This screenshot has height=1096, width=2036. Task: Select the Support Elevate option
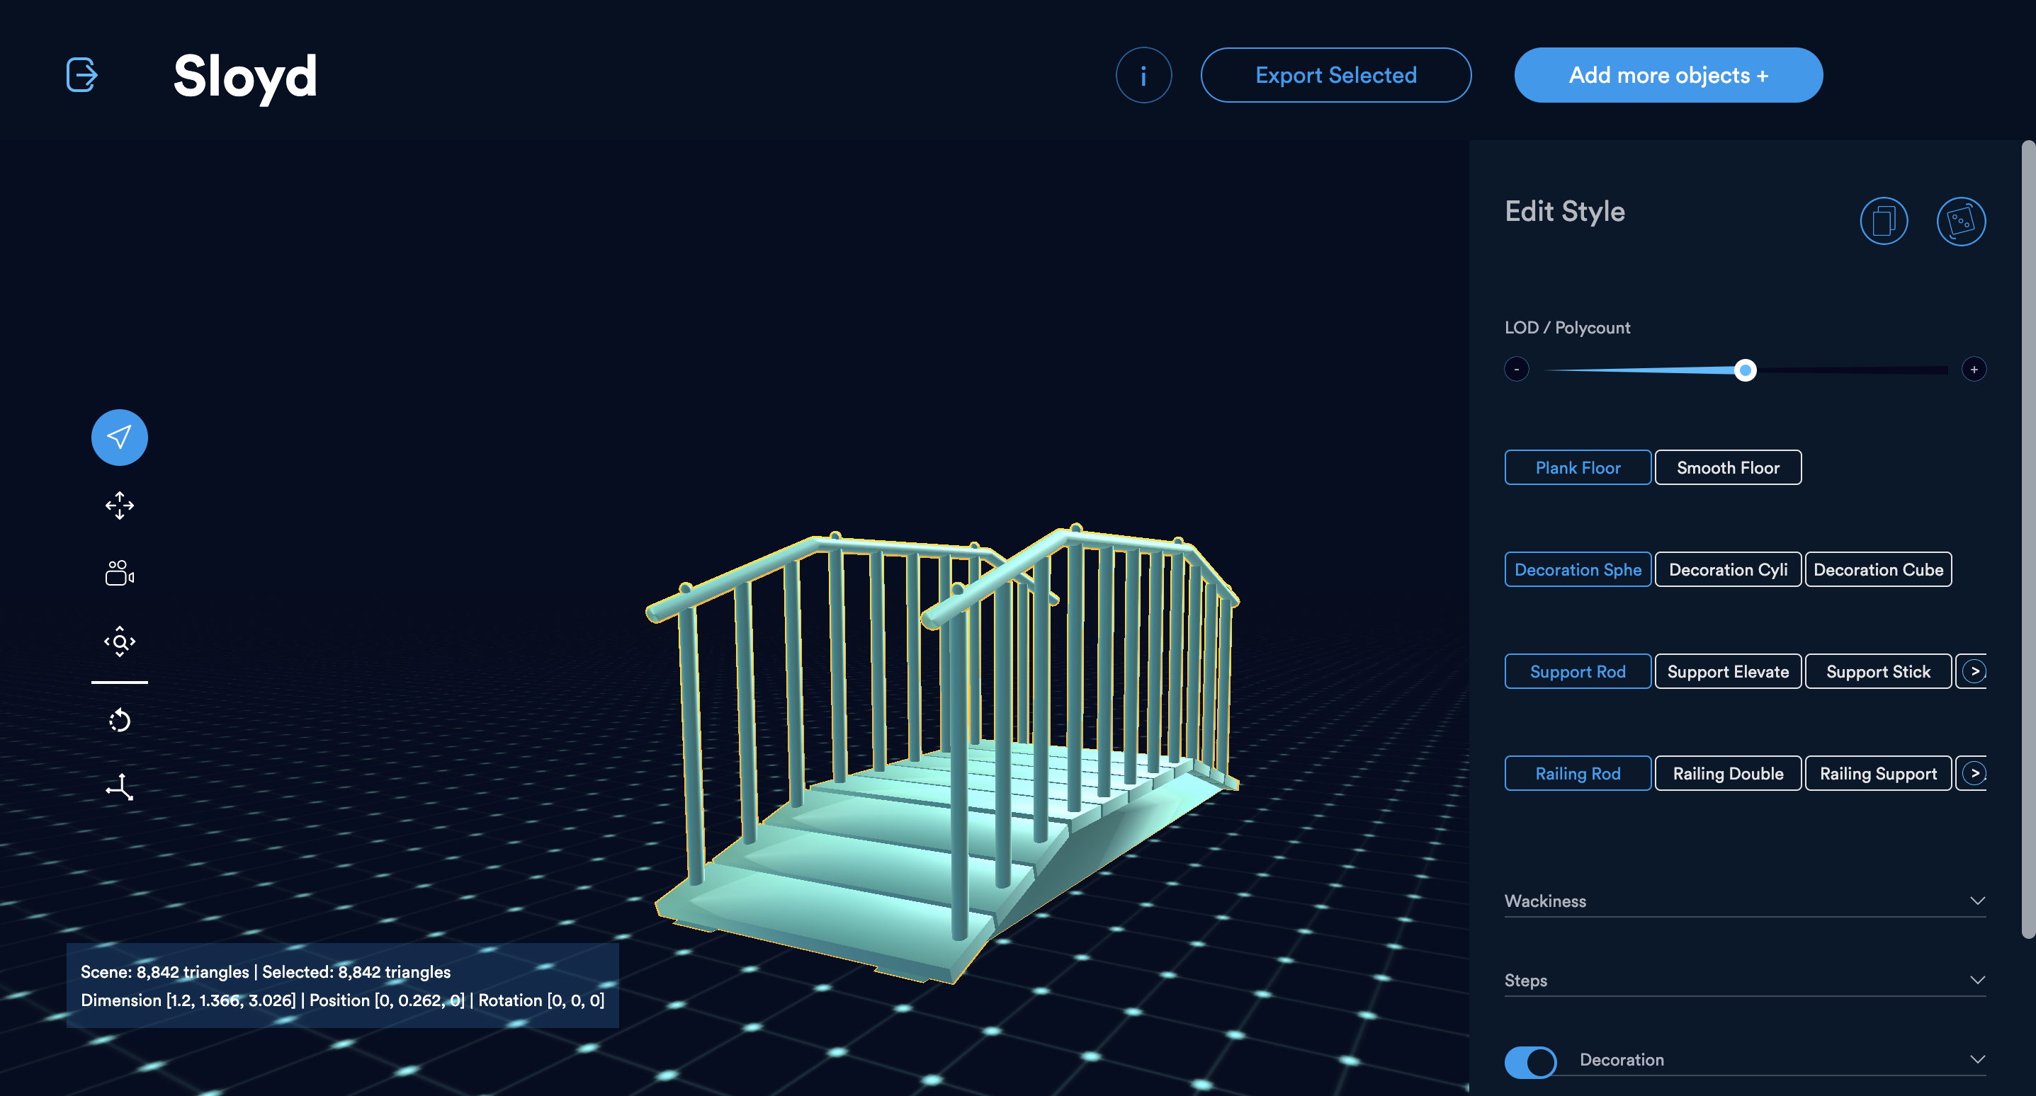tap(1728, 672)
